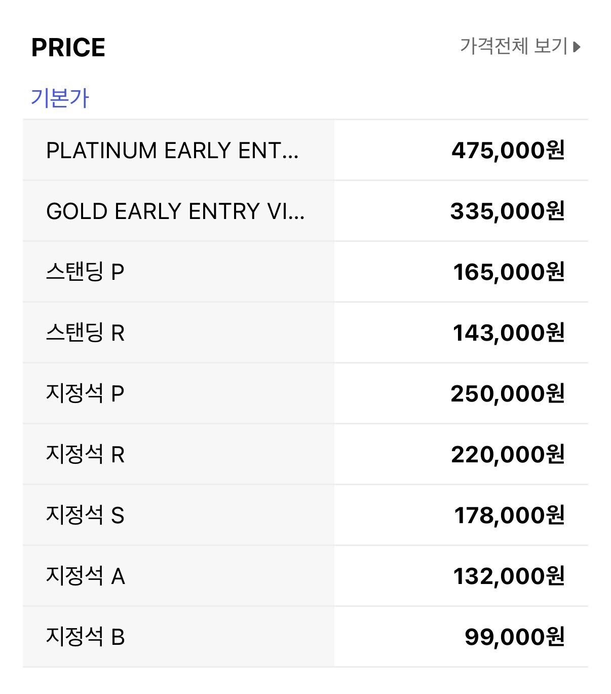This screenshot has width=611, height=694.
Task: Select the PLATINUM EARLY ENT... row label
Action: coord(172,151)
